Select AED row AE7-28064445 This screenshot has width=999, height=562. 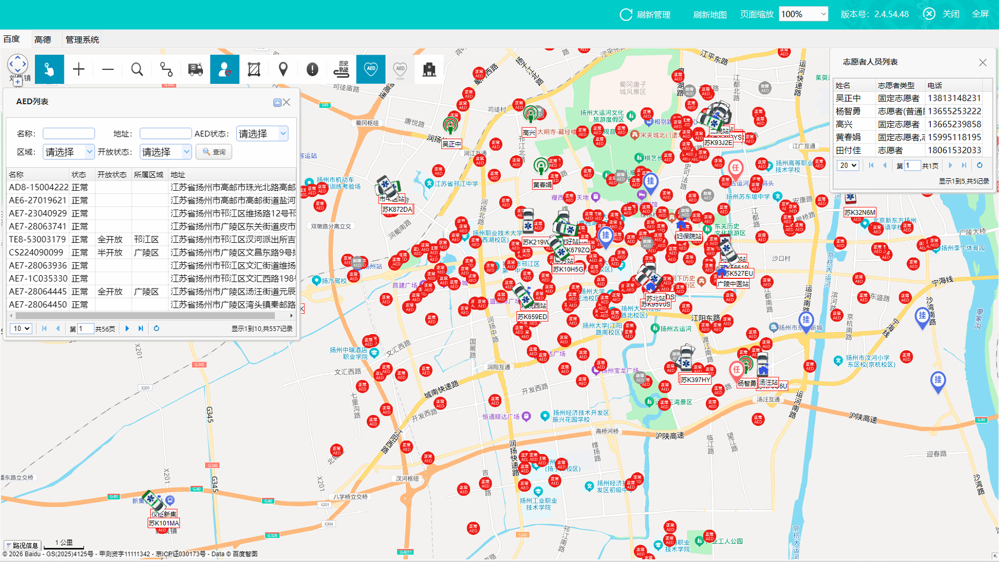tap(151, 292)
